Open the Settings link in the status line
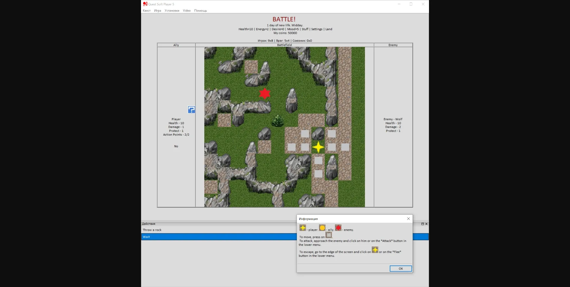This screenshot has height=287, width=570. coord(317,29)
